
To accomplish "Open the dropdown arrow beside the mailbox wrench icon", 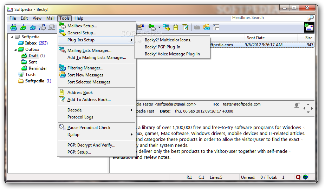I will coord(159,27).
